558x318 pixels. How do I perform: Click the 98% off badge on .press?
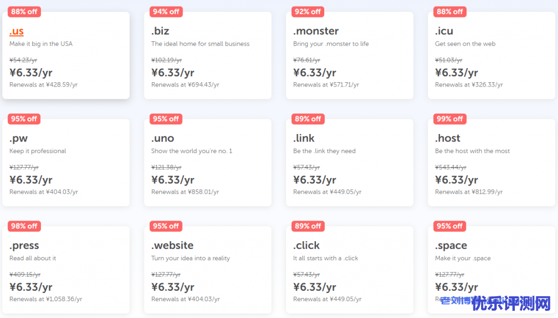pyautogui.click(x=24, y=226)
